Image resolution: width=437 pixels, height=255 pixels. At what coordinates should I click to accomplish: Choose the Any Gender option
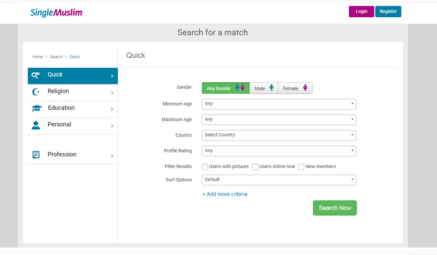(225, 88)
